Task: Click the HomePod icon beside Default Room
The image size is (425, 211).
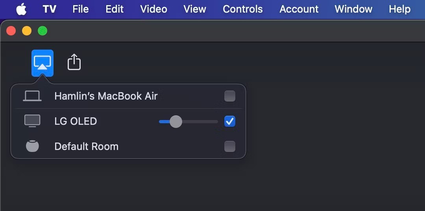Action: (32, 146)
